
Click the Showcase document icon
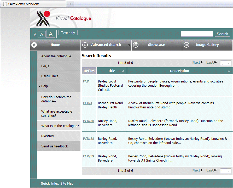136,45
